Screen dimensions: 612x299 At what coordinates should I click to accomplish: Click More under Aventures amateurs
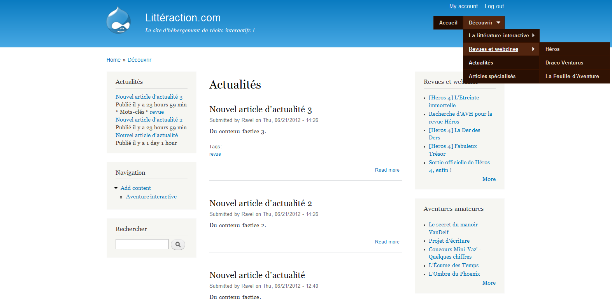click(489, 283)
